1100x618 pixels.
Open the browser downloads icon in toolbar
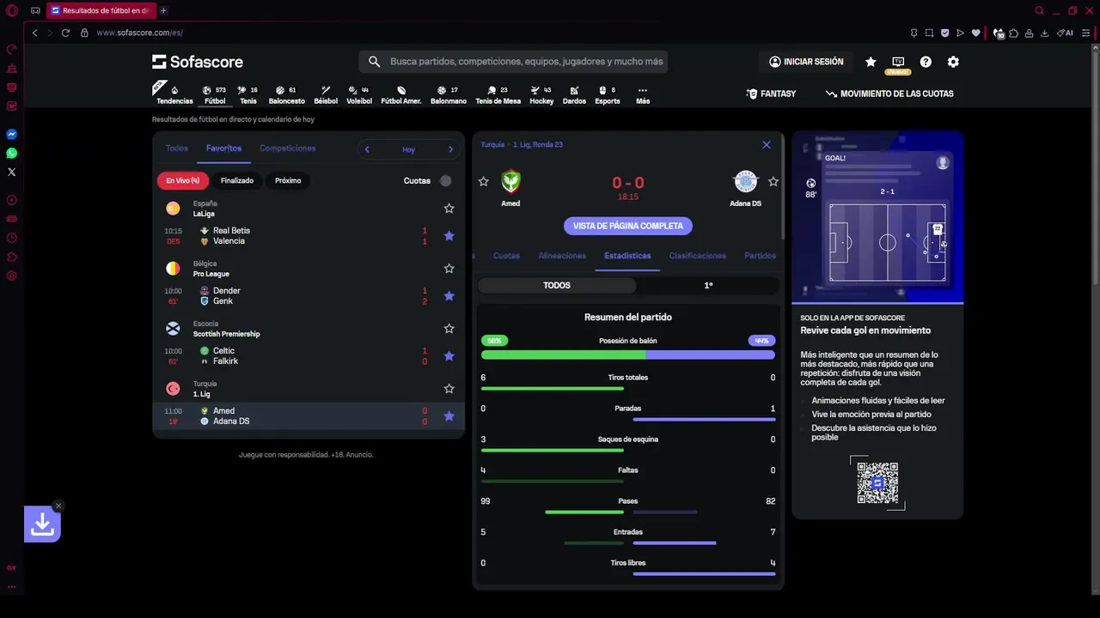pos(1044,33)
